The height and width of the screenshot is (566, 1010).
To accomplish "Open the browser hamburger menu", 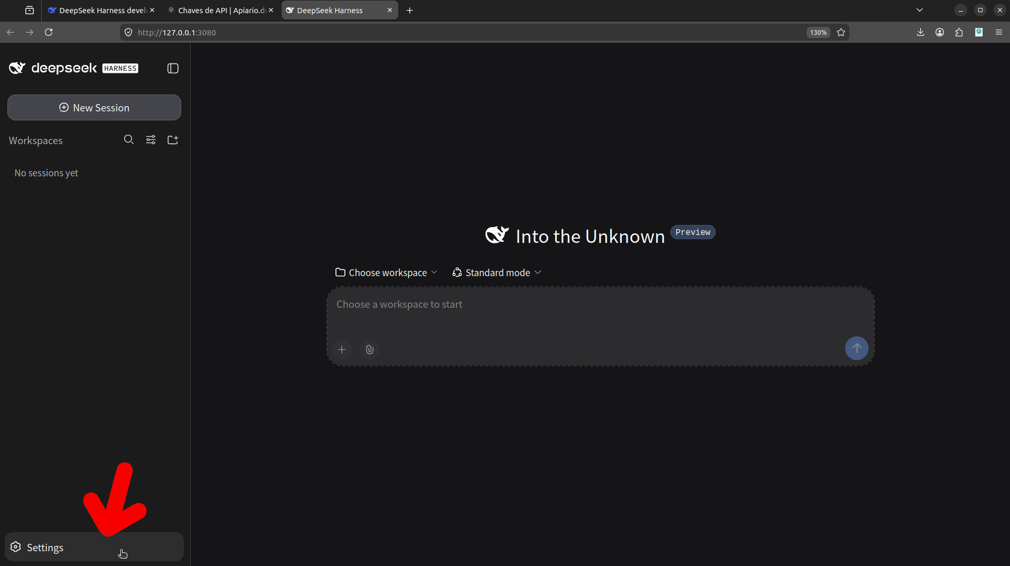I will pyautogui.click(x=998, y=32).
